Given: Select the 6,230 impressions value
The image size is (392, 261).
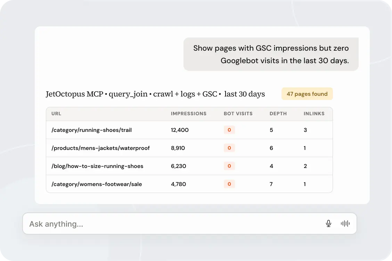Looking at the screenshot, I should tap(179, 166).
